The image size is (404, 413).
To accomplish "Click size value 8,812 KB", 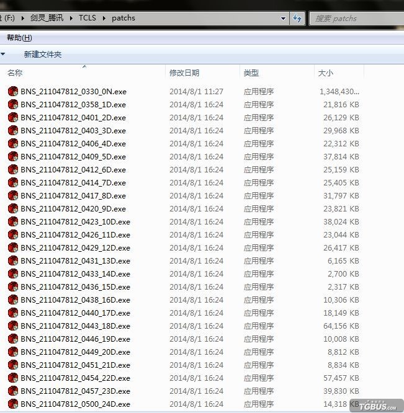I will [x=343, y=352].
